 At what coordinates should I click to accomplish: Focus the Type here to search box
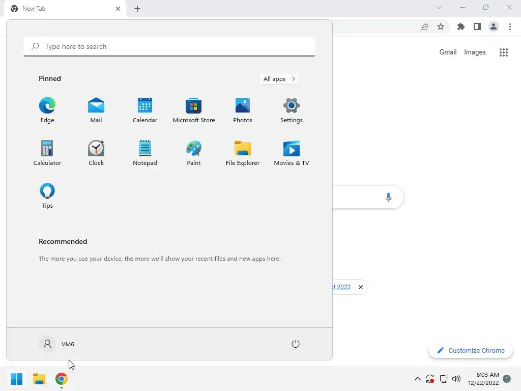(169, 46)
